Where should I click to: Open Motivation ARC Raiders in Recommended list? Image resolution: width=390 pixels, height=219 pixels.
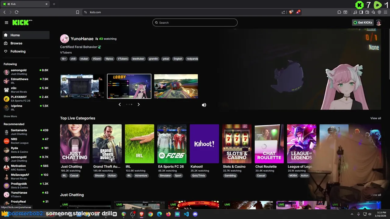26,168
